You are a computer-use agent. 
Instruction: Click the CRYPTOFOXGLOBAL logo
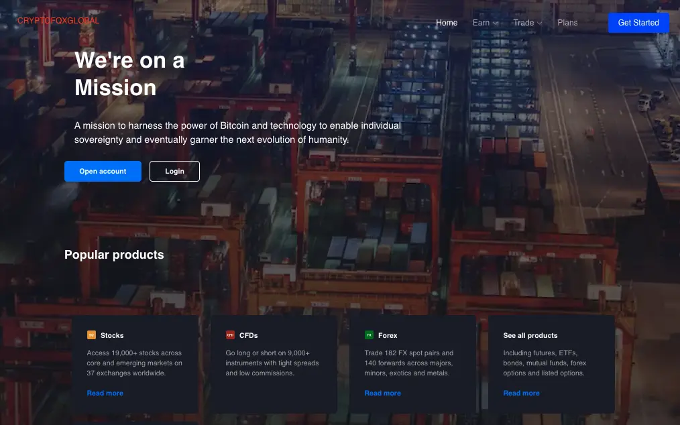pos(58,20)
